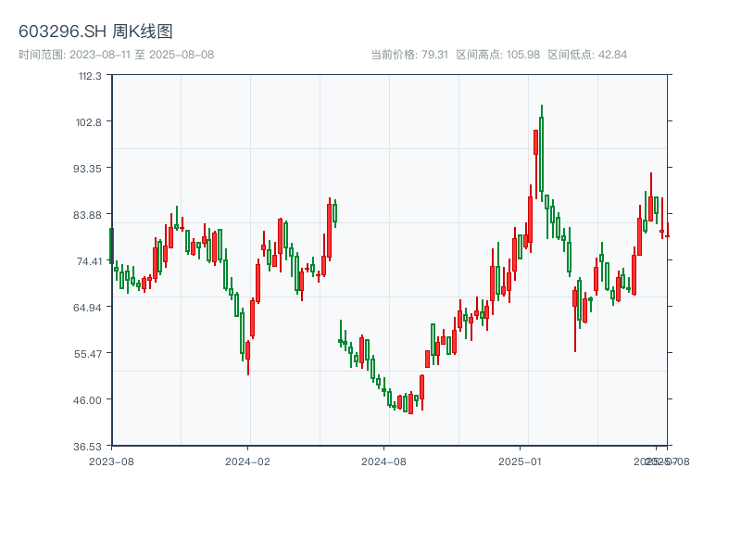Screen dimensions: 741x556
Task: Click the 区间低点: 42.84 value
Action: [587, 55]
